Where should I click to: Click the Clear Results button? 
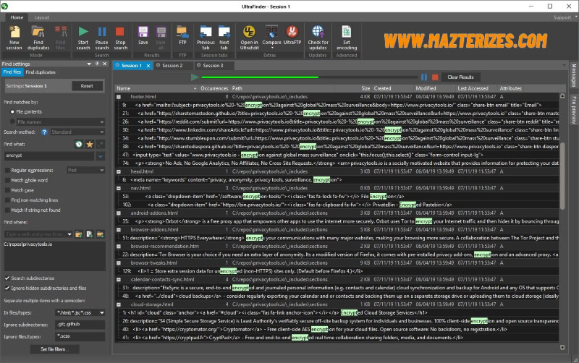tap(460, 77)
